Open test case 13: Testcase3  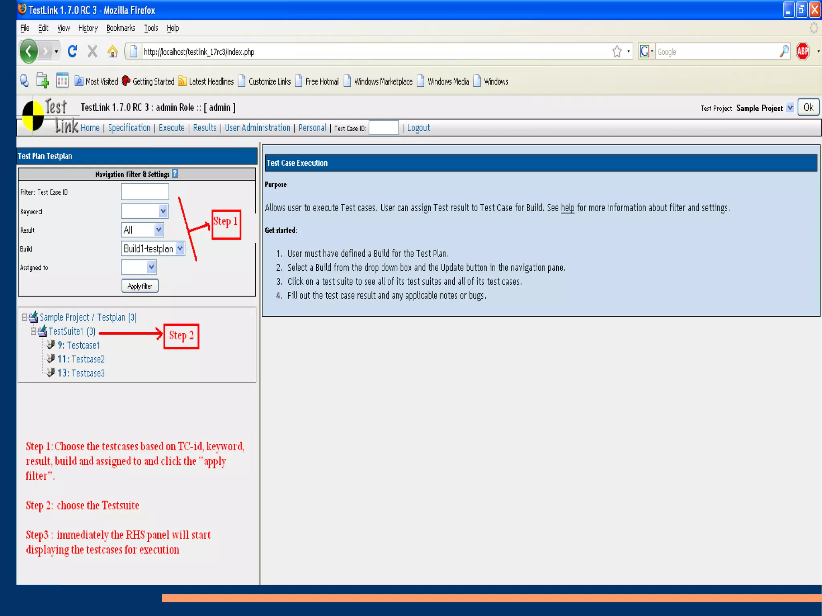click(x=81, y=373)
